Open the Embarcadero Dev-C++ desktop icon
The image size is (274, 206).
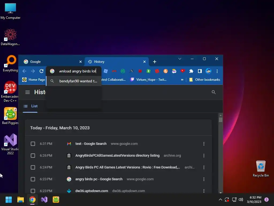point(10,91)
